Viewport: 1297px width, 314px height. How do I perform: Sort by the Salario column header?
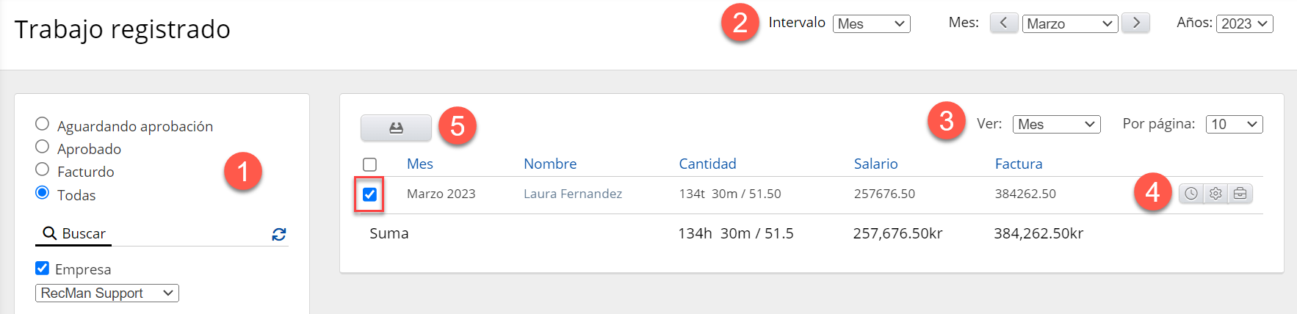(875, 164)
